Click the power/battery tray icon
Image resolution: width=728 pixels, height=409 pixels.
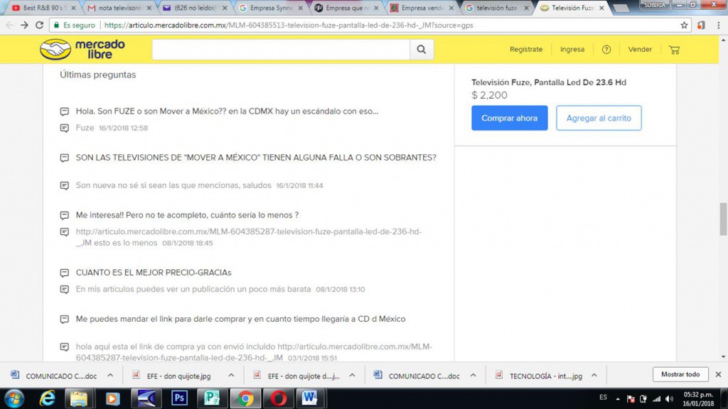[x=643, y=399]
